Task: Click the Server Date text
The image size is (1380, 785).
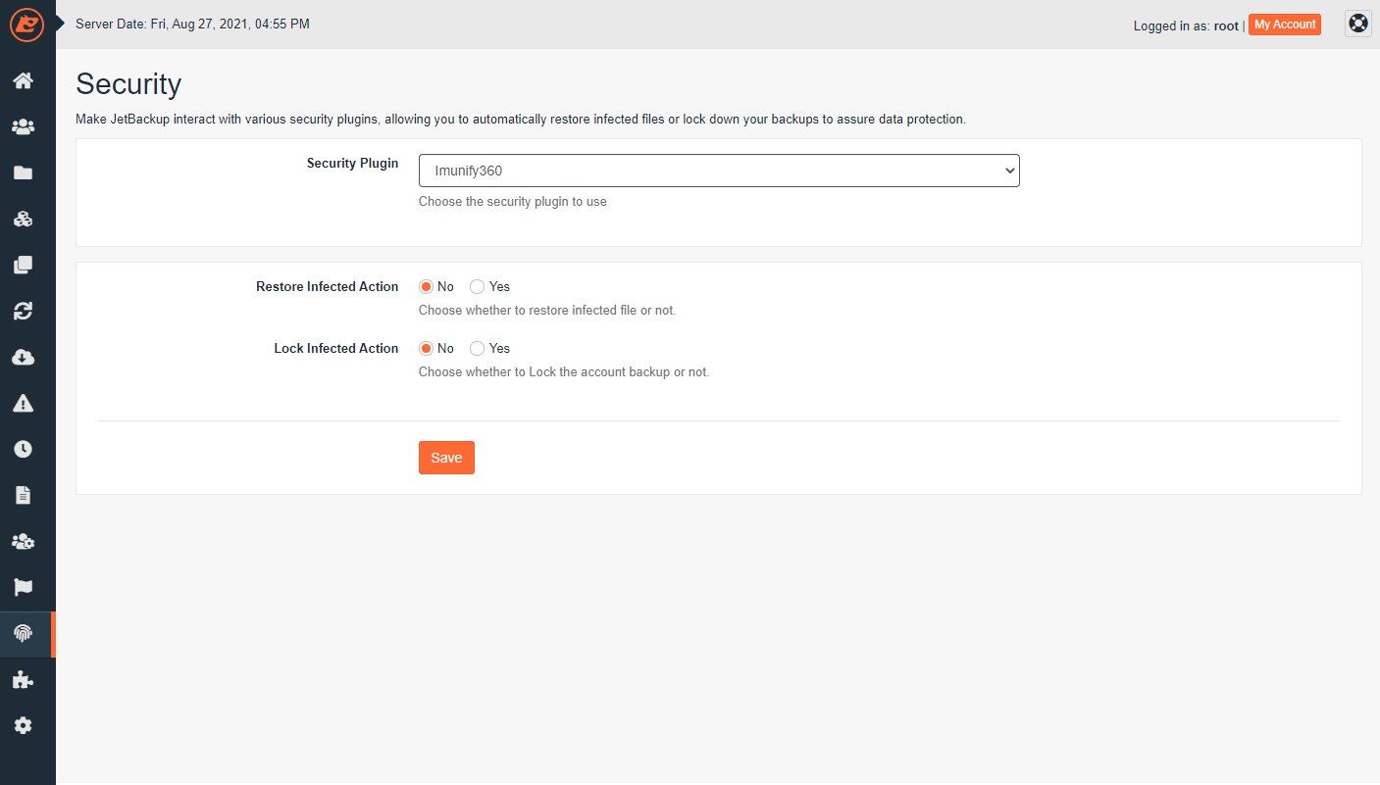Action: [x=192, y=24]
